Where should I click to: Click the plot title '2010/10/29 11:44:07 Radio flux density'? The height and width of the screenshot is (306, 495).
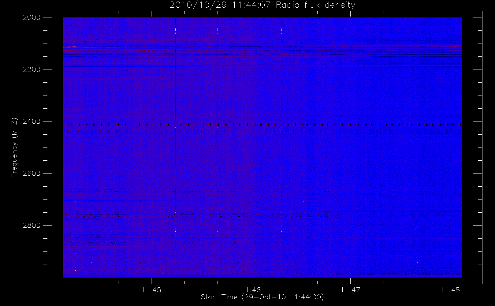click(262, 5)
